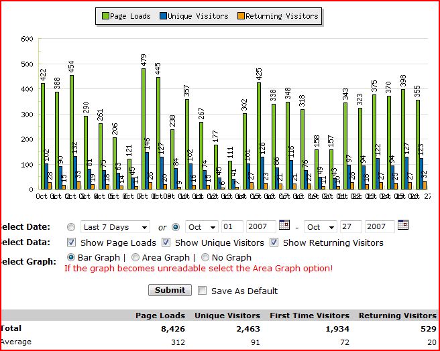Choose the No Graph radio option
Viewport: 440px width, 351px height.
tap(205, 257)
